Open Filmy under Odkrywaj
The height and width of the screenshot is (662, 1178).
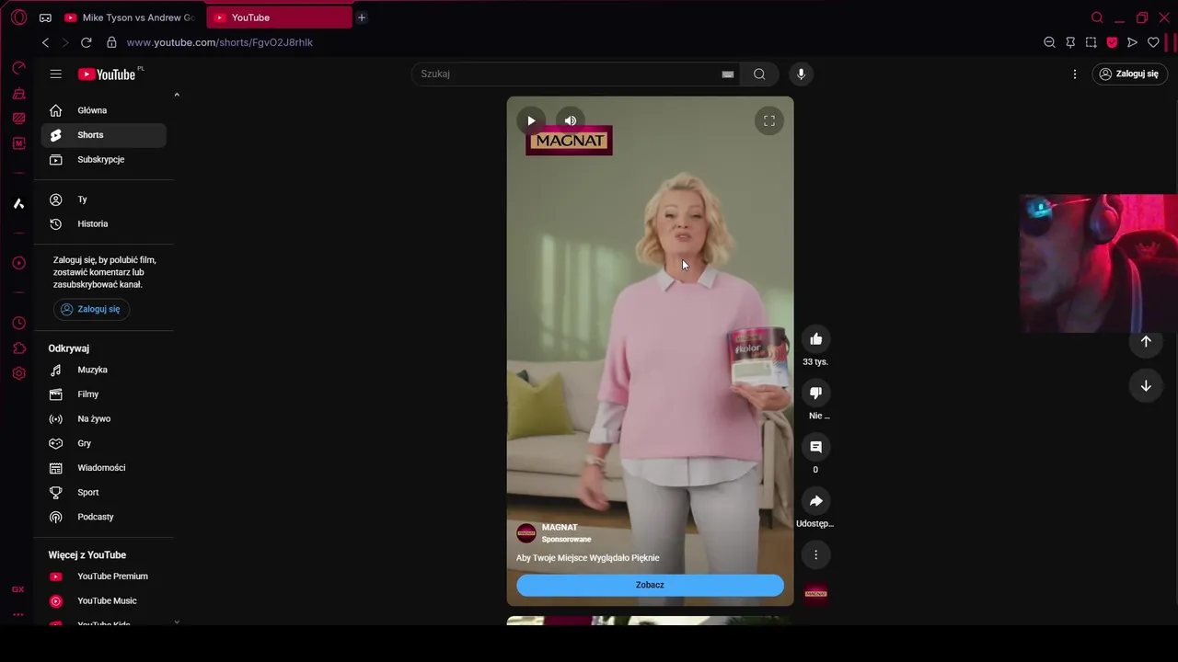point(103,394)
